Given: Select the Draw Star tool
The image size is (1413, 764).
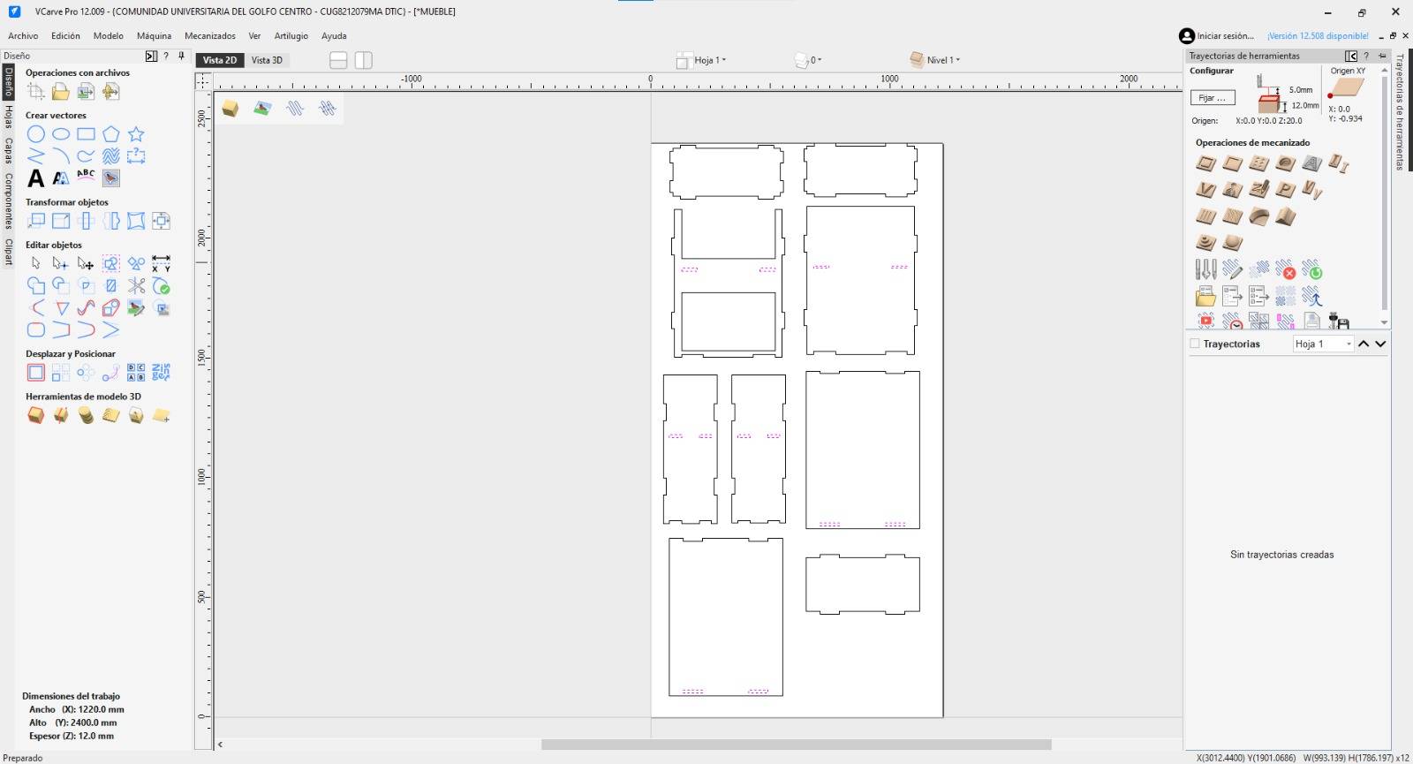Looking at the screenshot, I should (x=136, y=134).
